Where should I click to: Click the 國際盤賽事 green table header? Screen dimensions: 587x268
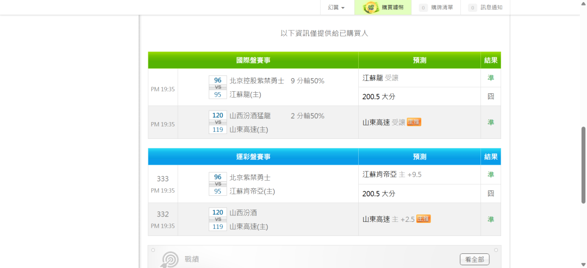click(x=253, y=60)
